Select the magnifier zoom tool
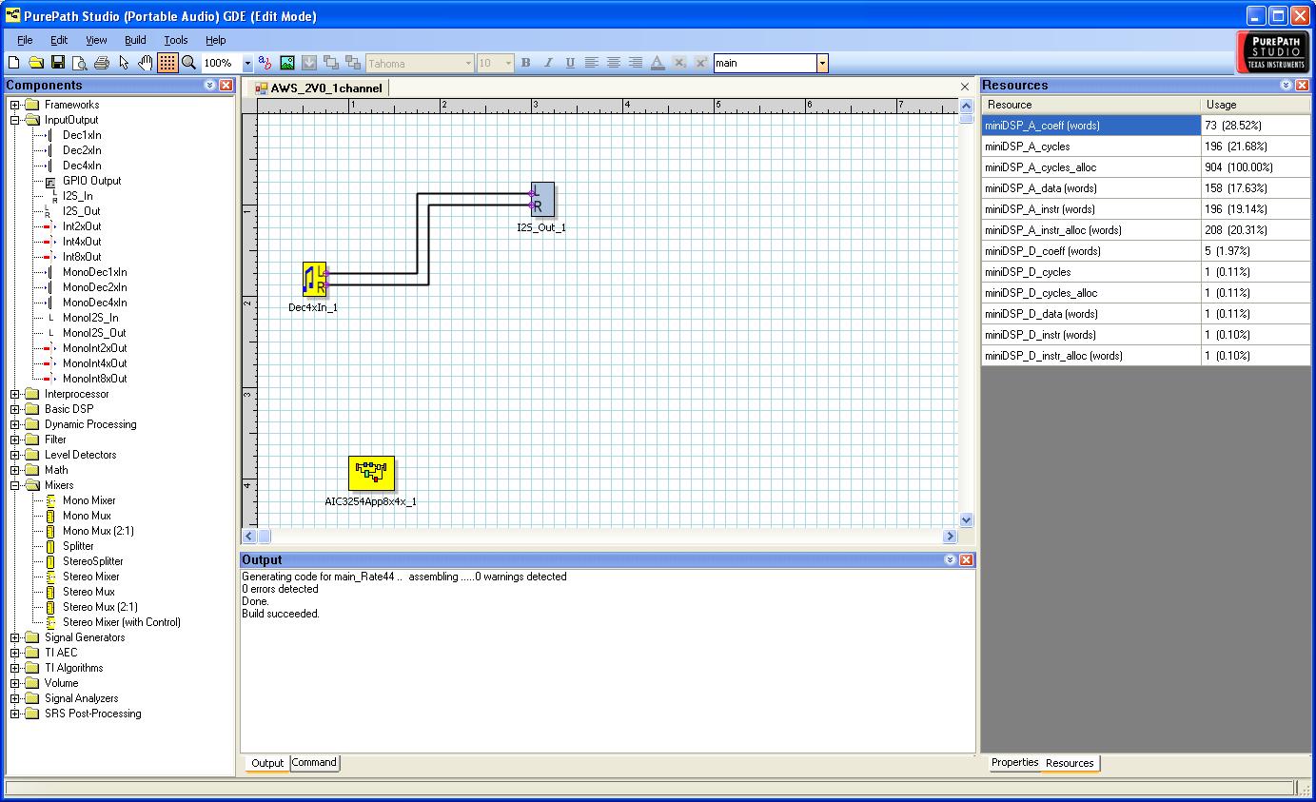The width and height of the screenshot is (1316, 802). (189, 63)
